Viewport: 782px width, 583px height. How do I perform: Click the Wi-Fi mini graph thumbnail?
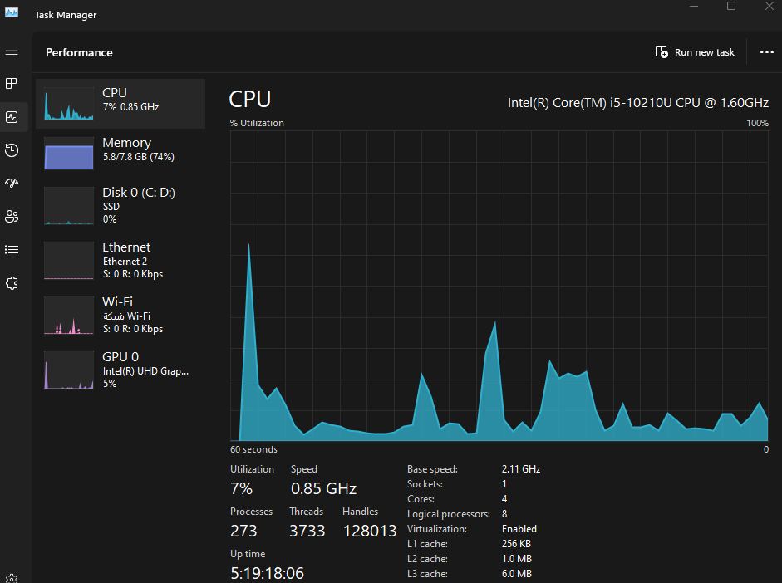(69, 316)
